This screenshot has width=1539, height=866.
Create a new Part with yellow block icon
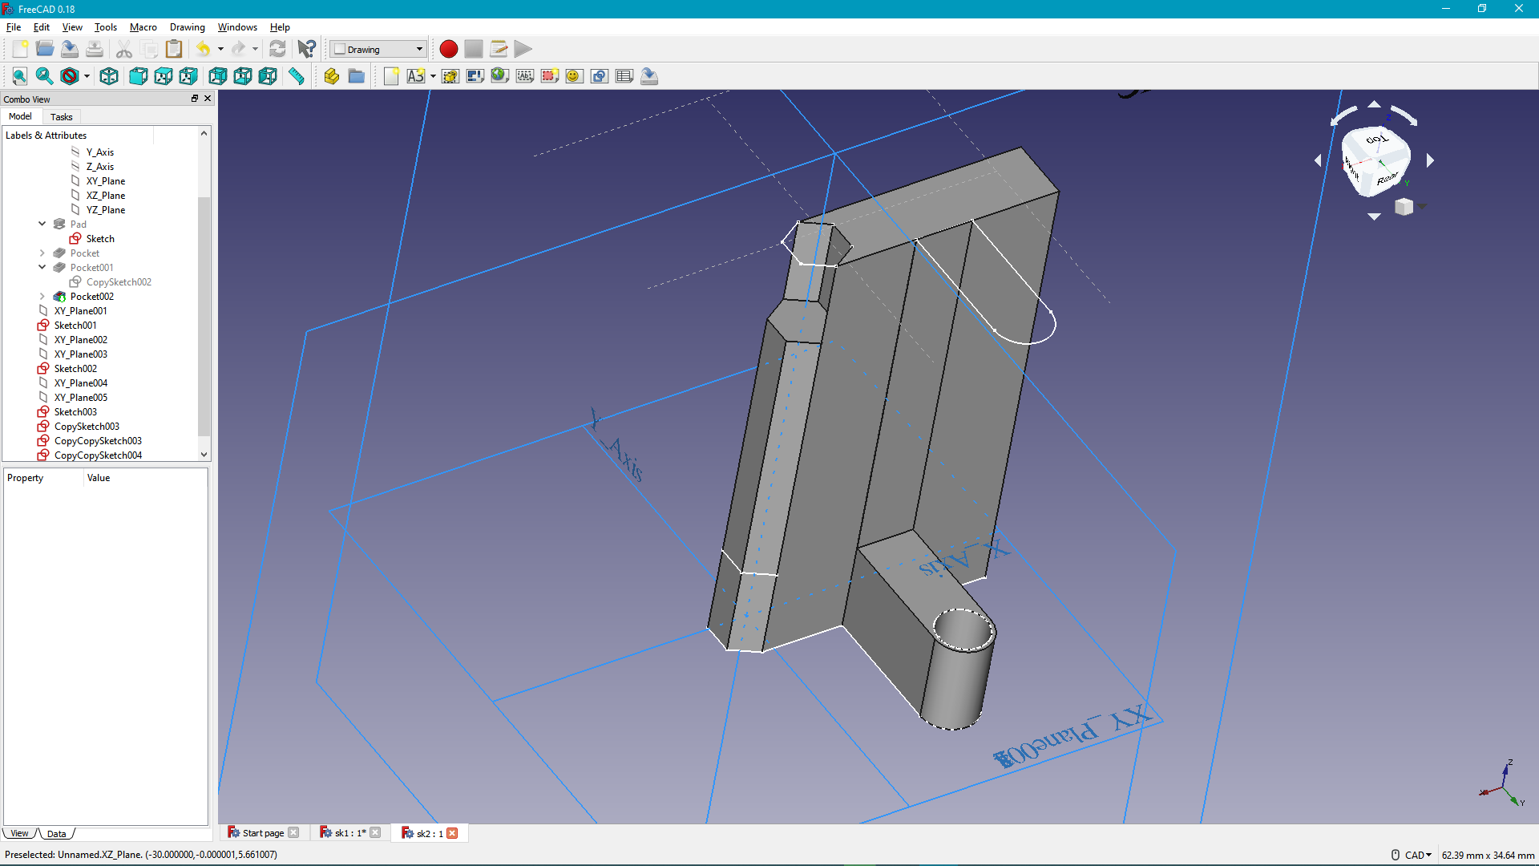tap(332, 76)
